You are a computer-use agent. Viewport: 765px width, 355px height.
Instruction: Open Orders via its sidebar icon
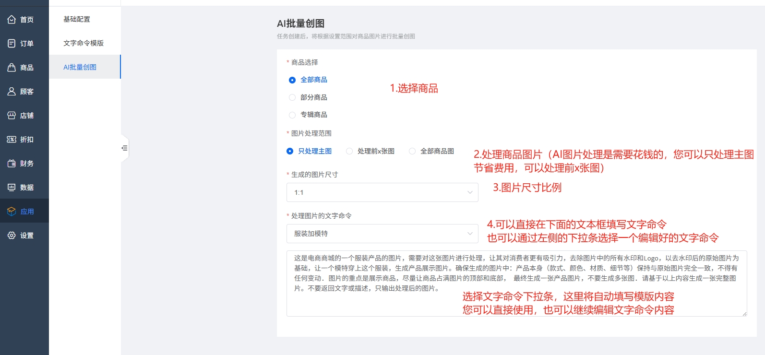tap(12, 44)
